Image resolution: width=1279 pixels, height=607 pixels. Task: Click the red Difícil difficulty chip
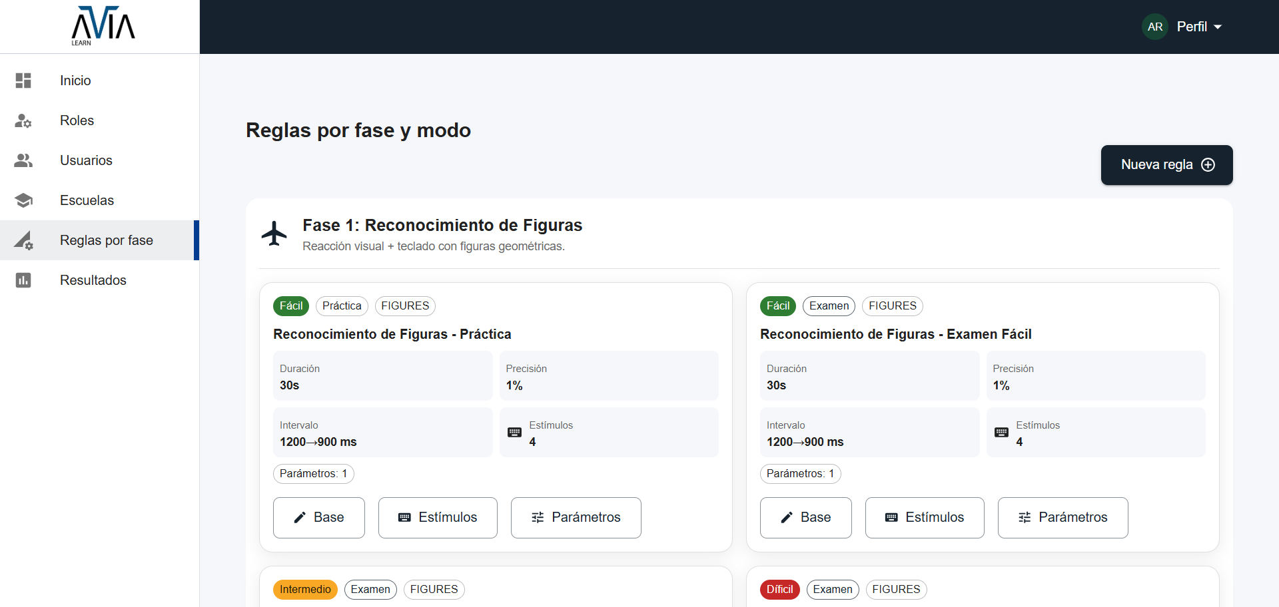(779, 590)
